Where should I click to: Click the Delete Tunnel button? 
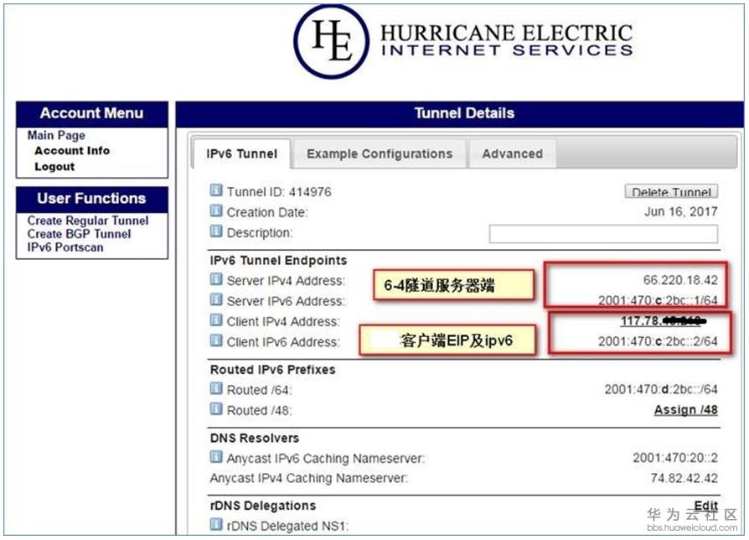pos(671,192)
